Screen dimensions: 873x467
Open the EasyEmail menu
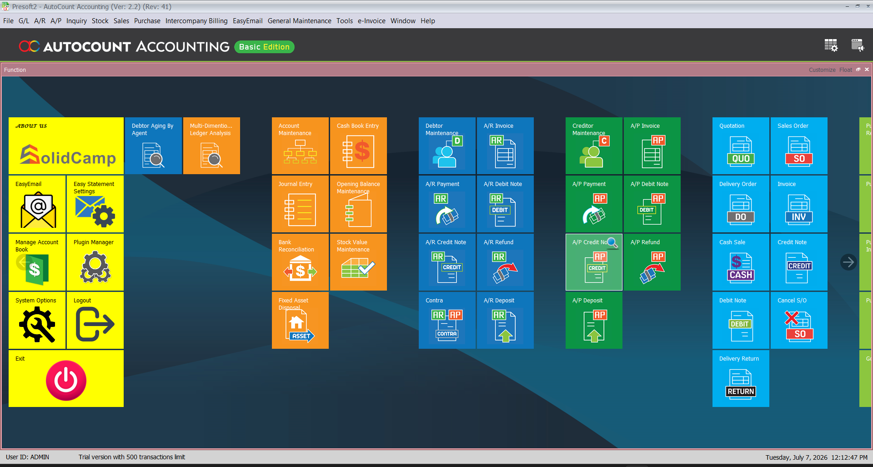(x=248, y=21)
